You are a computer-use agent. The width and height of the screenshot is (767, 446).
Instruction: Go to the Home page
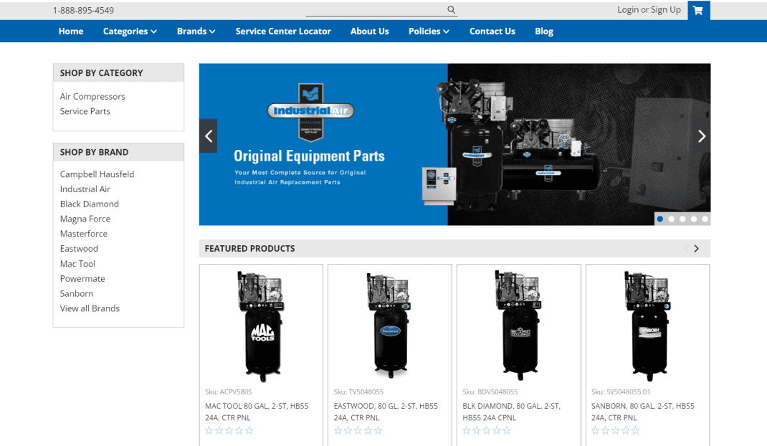point(71,32)
